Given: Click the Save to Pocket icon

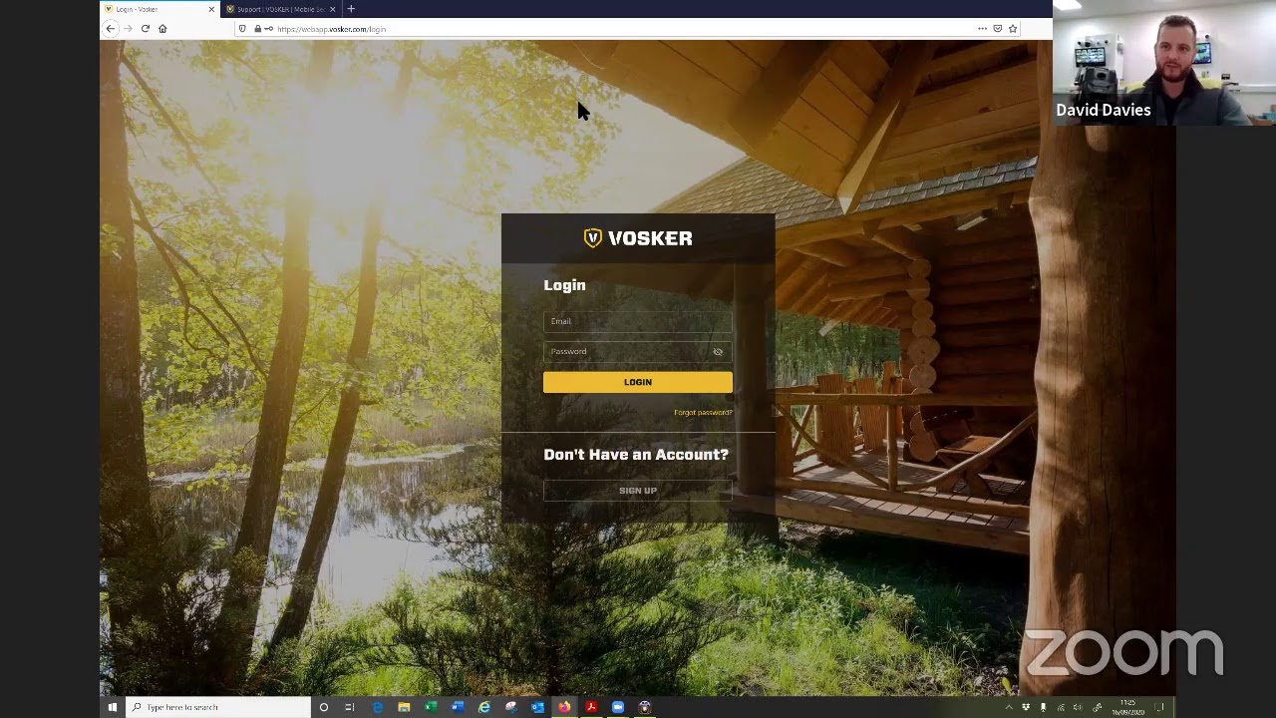Looking at the screenshot, I should coord(997,29).
